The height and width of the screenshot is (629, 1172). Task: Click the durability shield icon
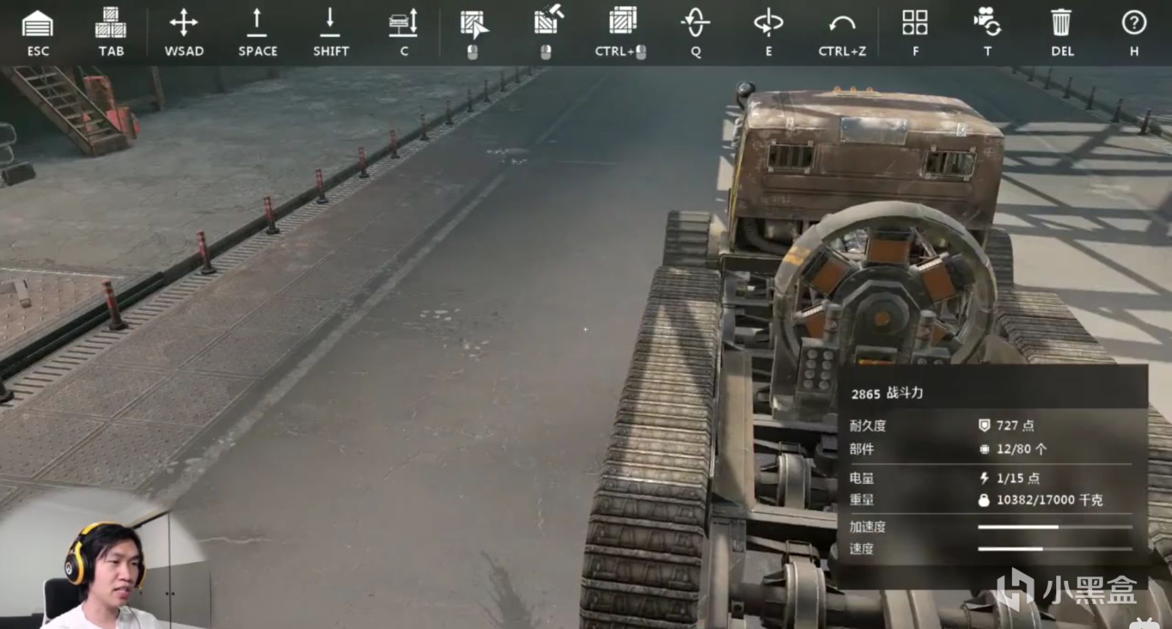(x=984, y=425)
